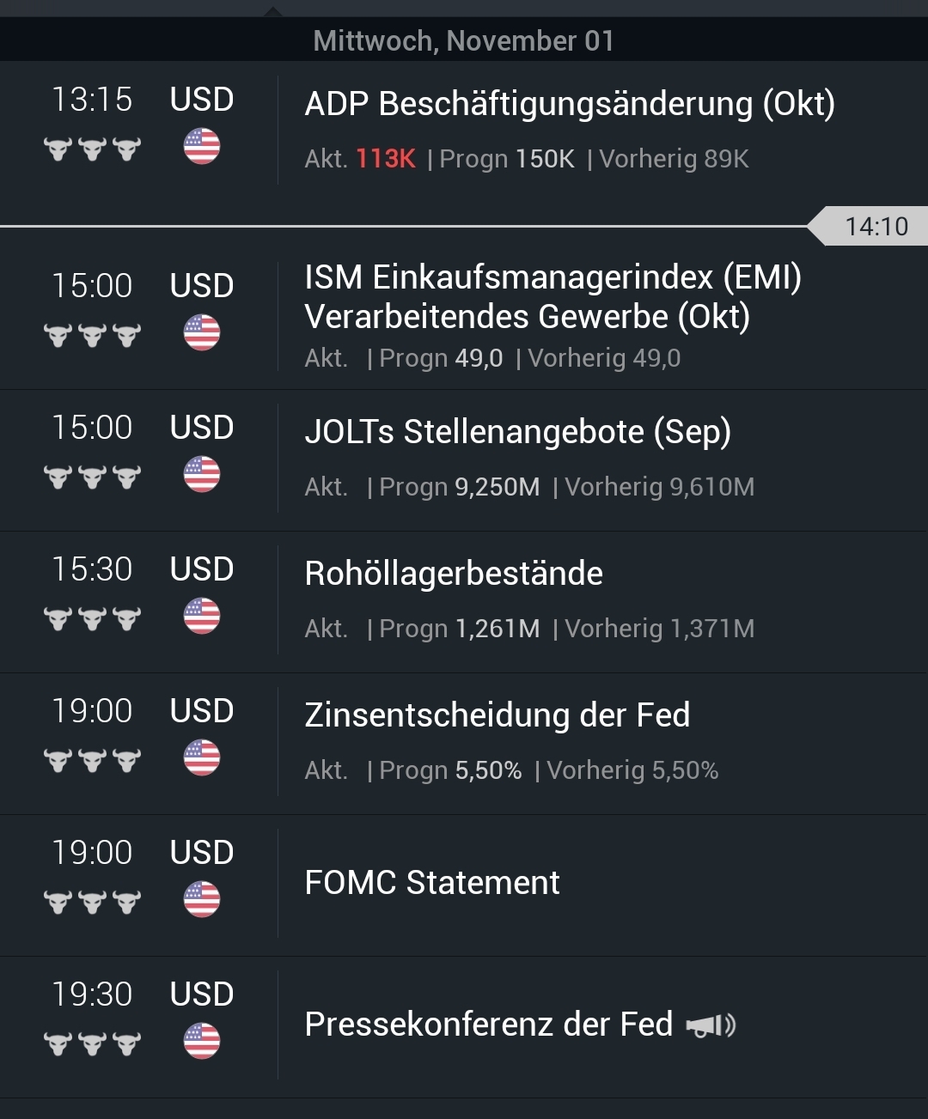Open the ISM Einkaufsmanagerindex Verarbeitendes Gewerbe event
Screen dimensions: 928x1119
(553, 297)
